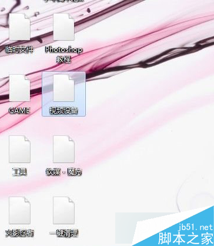The width and height of the screenshot is (214, 246).
Task: Click the 一键清理 desktop icon
Action: pos(63,210)
